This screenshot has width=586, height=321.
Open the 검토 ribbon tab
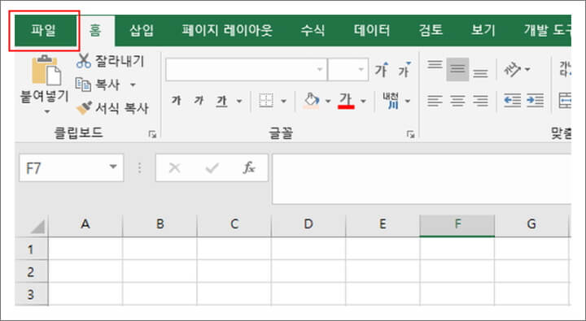tap(431, 30)
